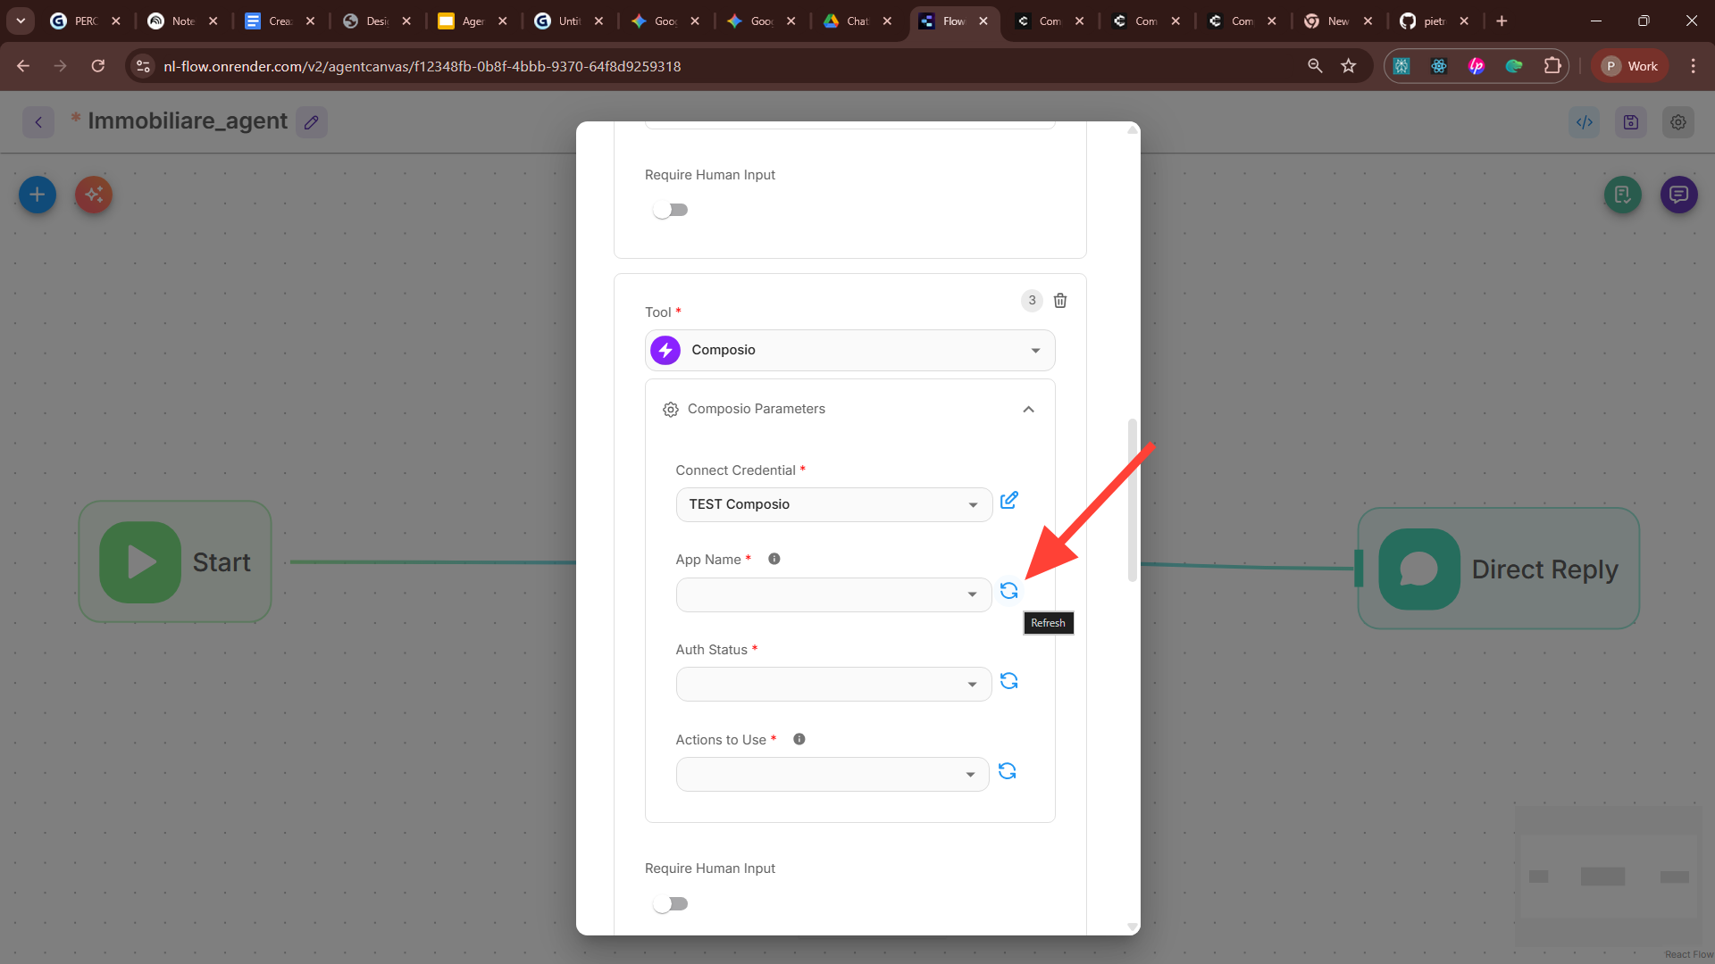Open the Composio tool dropdown

(849, 351)
